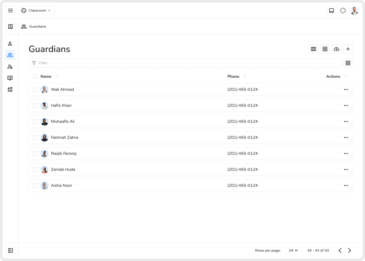The image size is (365, 261).
Task: Toggle the sidebar collapse icon
Action: pos(10,250)
